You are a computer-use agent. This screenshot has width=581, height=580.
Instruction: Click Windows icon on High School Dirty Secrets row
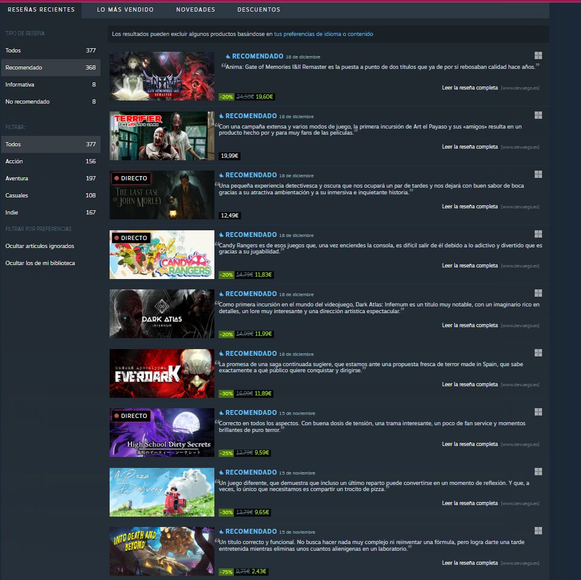(538, 412)
